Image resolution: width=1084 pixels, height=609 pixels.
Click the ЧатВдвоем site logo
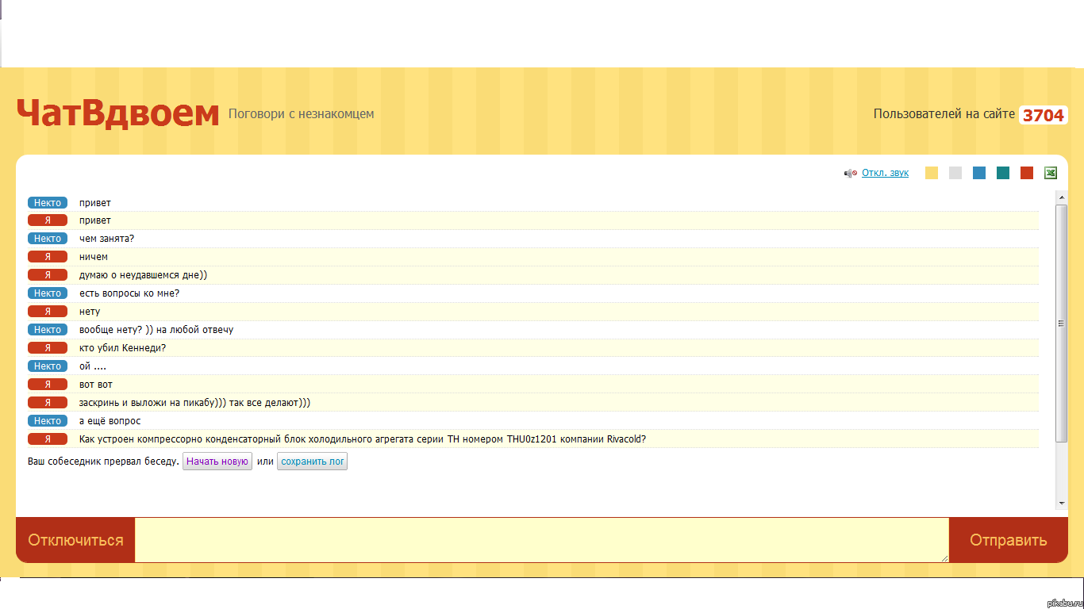tap(117, 114)
